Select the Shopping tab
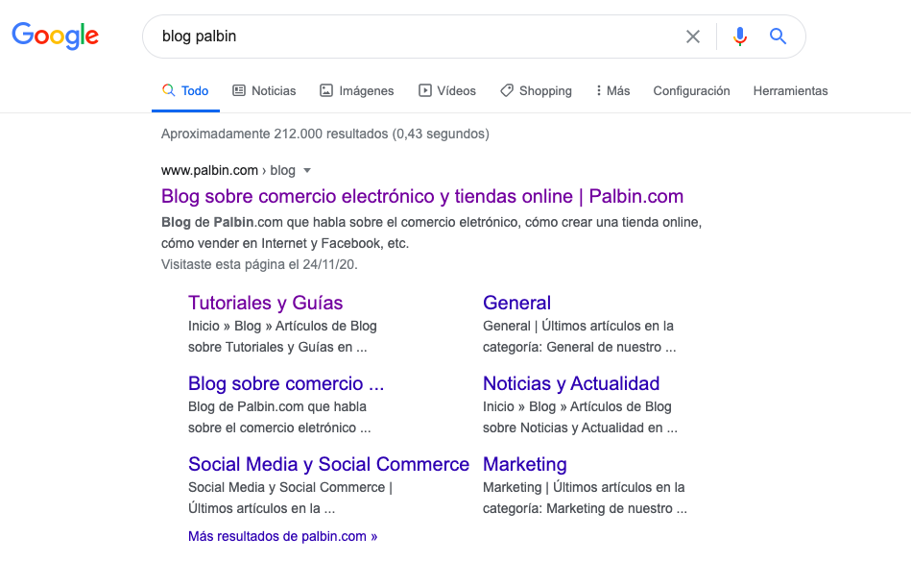The width and height of the screenshot is (911, 562). (536, 91)
